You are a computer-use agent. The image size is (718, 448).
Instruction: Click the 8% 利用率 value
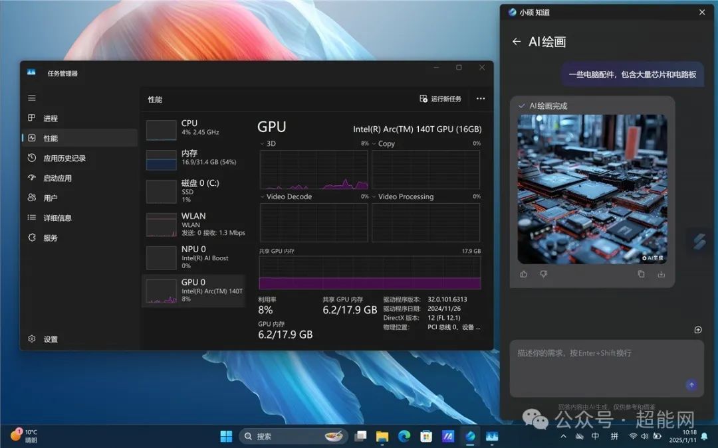(x=265, y=311)
